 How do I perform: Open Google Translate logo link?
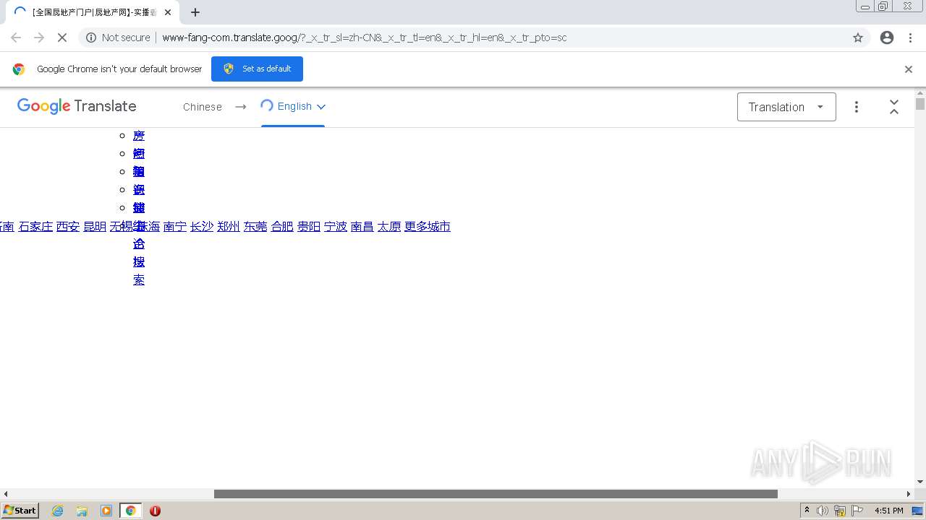pyautogui.click(x=77, y=106)
